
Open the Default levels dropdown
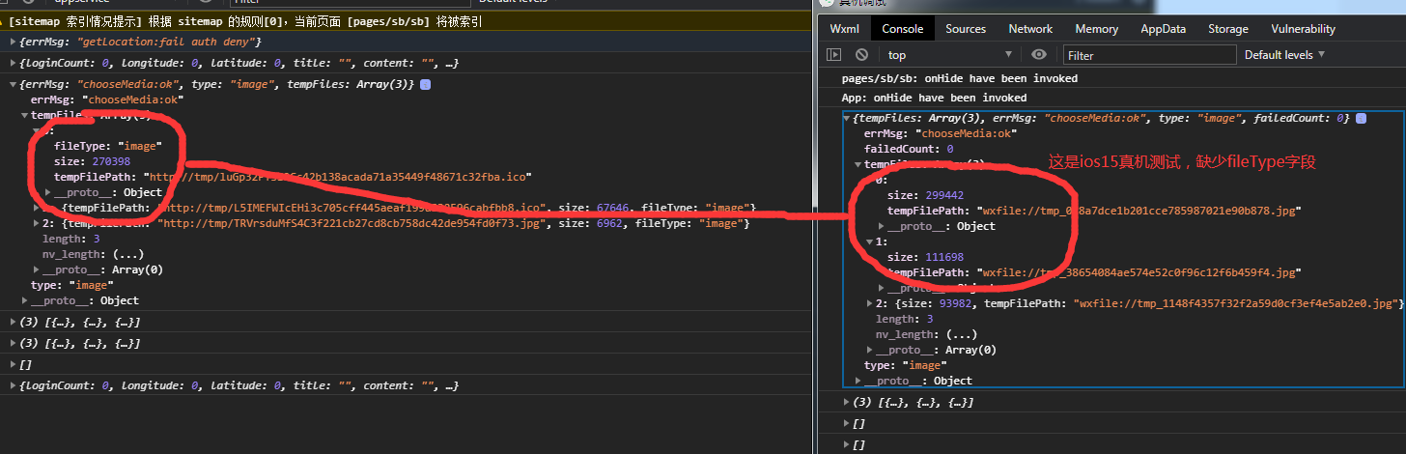pos(1284,55)
